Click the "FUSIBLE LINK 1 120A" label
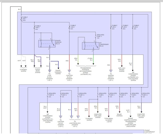 25,19
